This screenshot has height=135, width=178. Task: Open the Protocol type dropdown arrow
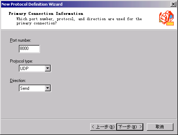pos(48,68)
